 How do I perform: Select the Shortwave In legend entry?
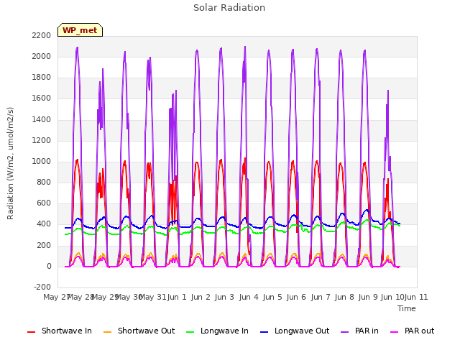pyautogui.click(x=60, y=331)
